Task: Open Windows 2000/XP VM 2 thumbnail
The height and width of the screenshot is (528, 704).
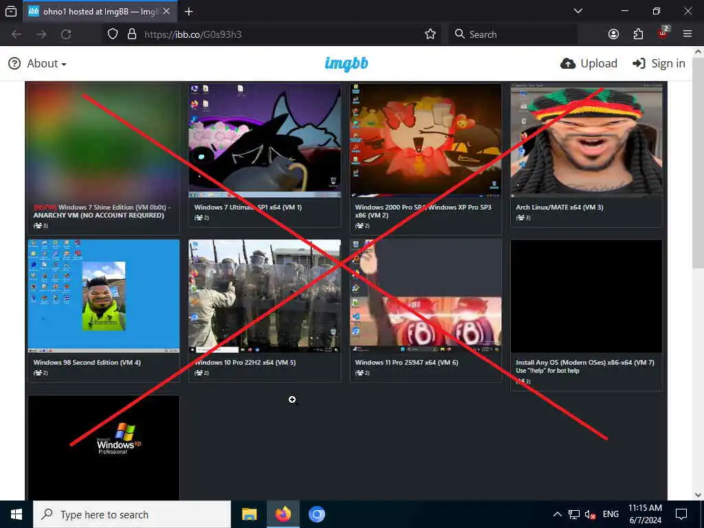Action: click(x=426, y=140)
